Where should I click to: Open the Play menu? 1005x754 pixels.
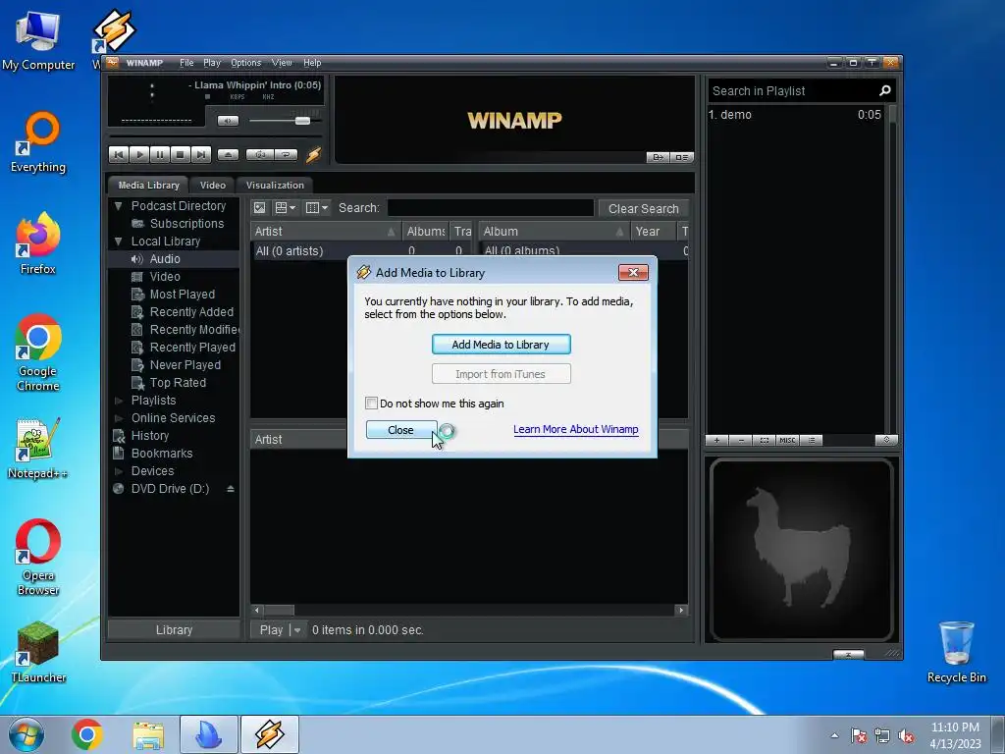tap(212, 63)
